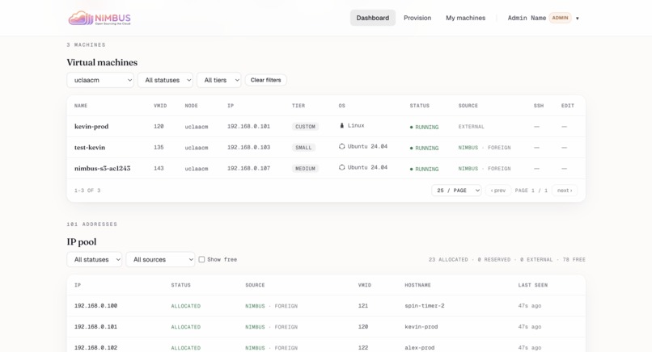Click the EXTERNAL source label for kevin-prod
652x352 pixels.
point(471,127)
